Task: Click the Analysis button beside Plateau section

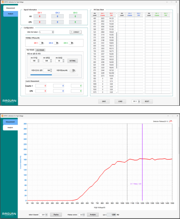Action: tap(93, 215)
